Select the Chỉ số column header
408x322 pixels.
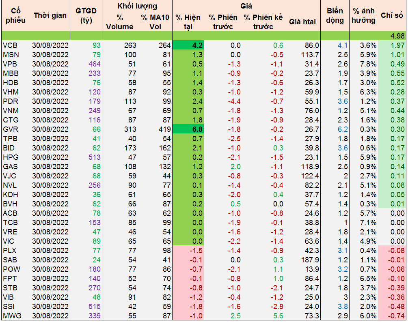click(392, 15)
